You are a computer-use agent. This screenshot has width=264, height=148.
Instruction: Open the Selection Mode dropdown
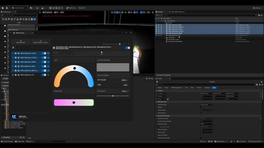[x=19, y=8]
